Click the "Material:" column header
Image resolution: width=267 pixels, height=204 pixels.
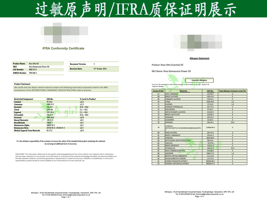tap(184, 91)
